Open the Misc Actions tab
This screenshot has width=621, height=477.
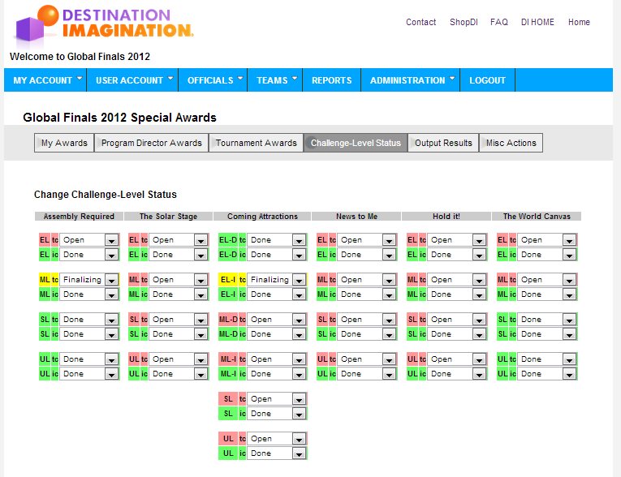click(511, 143)
